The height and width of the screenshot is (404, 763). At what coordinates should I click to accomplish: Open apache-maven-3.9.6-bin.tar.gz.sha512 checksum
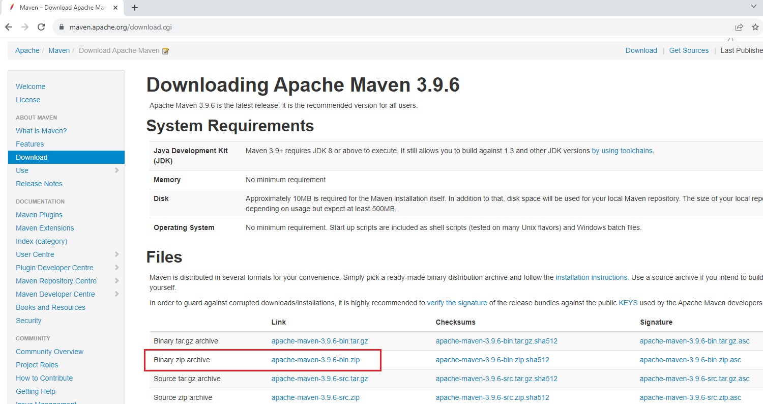pyautogui.click(x=496, y=341)
